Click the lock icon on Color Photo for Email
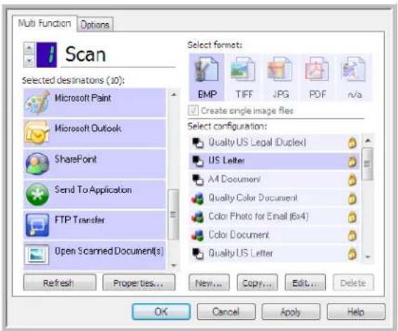The image size is (398, 331). [x=352, y=217]
